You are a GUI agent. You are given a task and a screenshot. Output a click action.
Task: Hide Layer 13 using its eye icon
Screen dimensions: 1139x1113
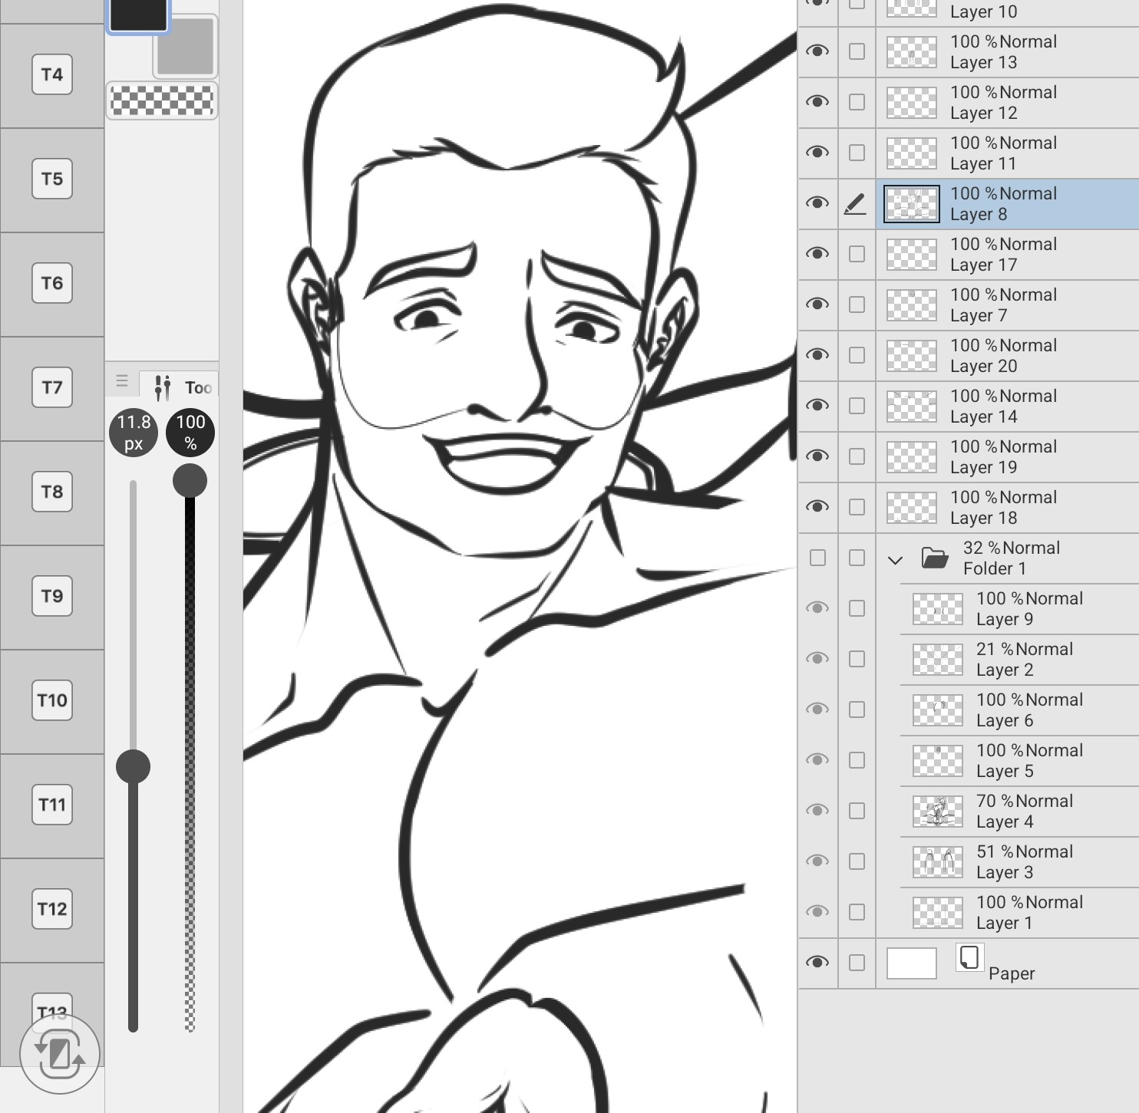pyautogui.click(x=817, y=51)
